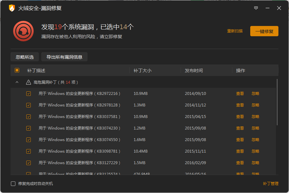289x193 pixels.
Task: Click the vertical scrollbar of patch list
Action: tap(277, 102)
